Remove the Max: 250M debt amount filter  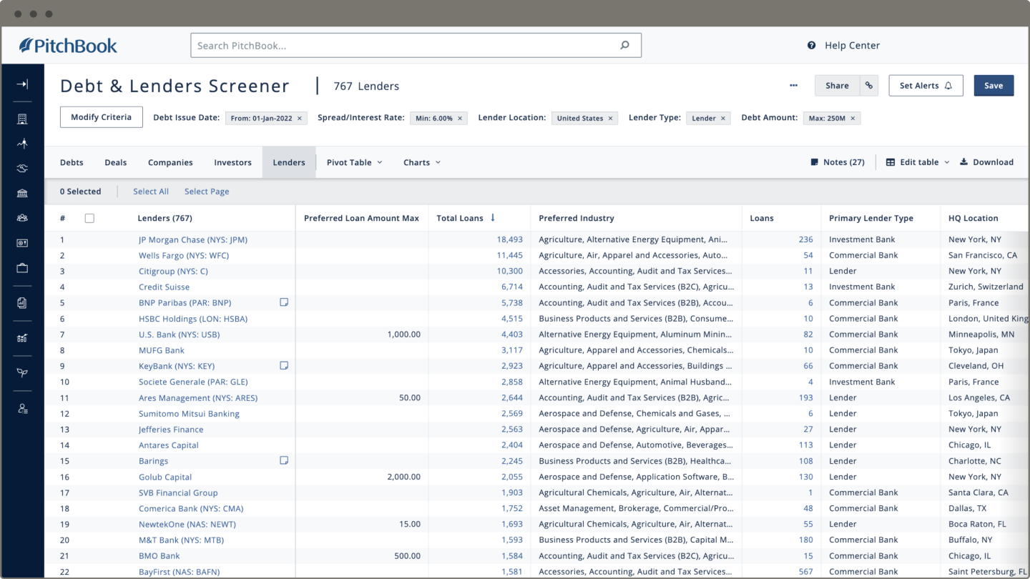853,119
